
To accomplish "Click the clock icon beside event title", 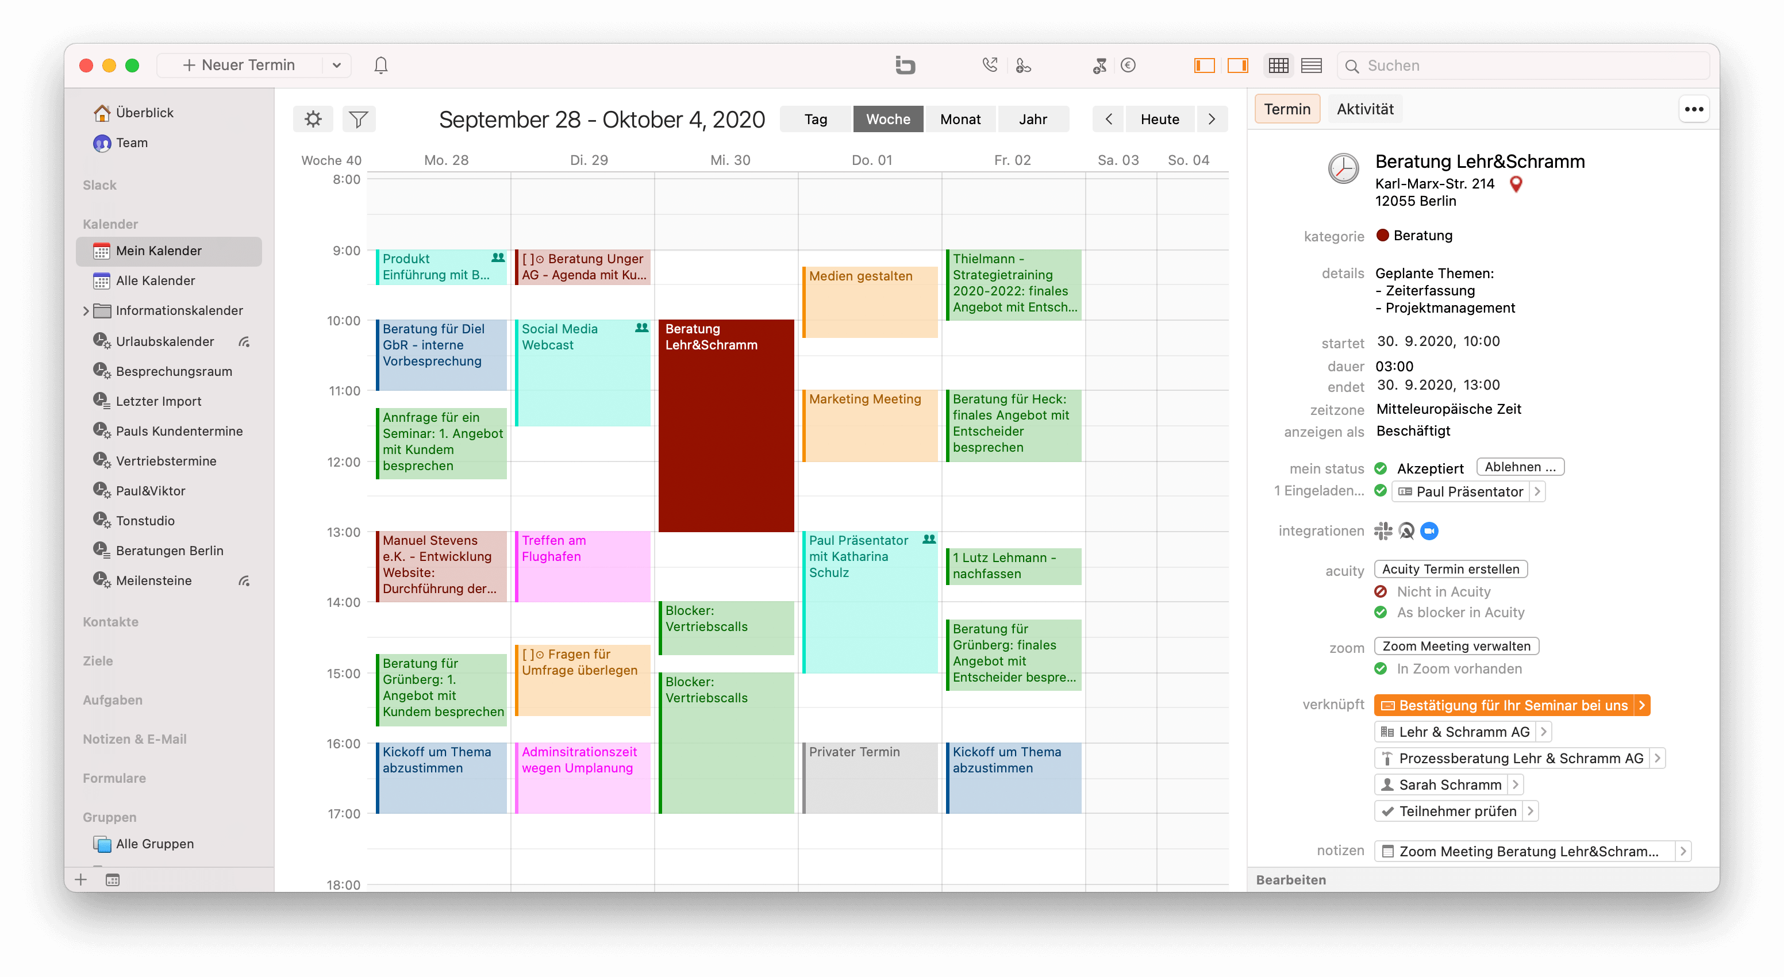I will (x=1343, y=168).
